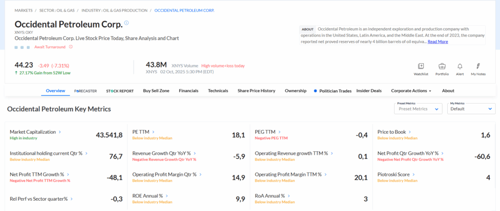The height and width of the screenshot is (211, 500).
Task: Open the My Metrics Default dropdown
Action: (471, 109)
